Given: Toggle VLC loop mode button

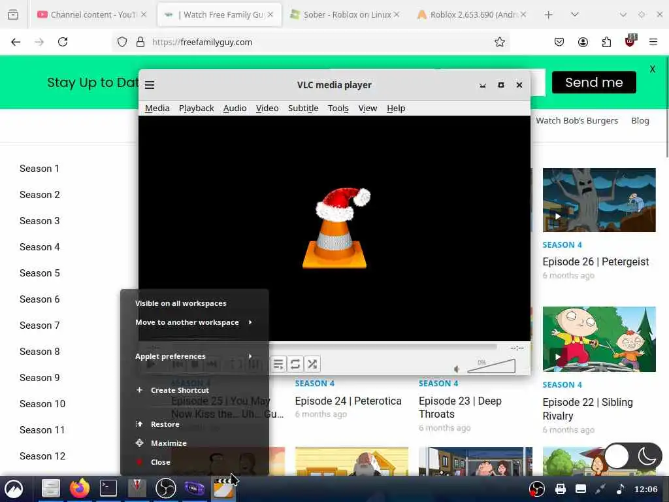Looking at the screenshot, I should 295,364.
